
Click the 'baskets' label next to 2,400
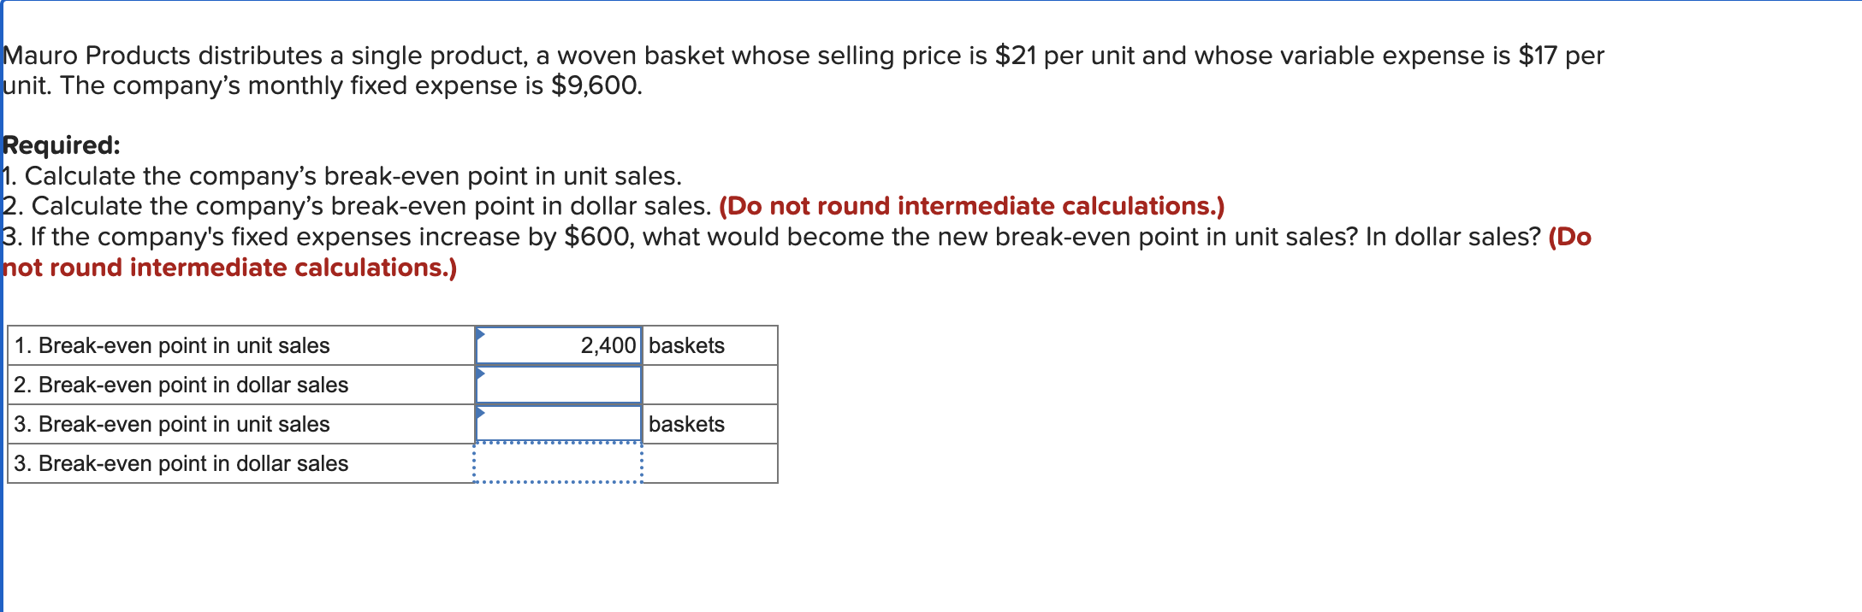point(685,345)
